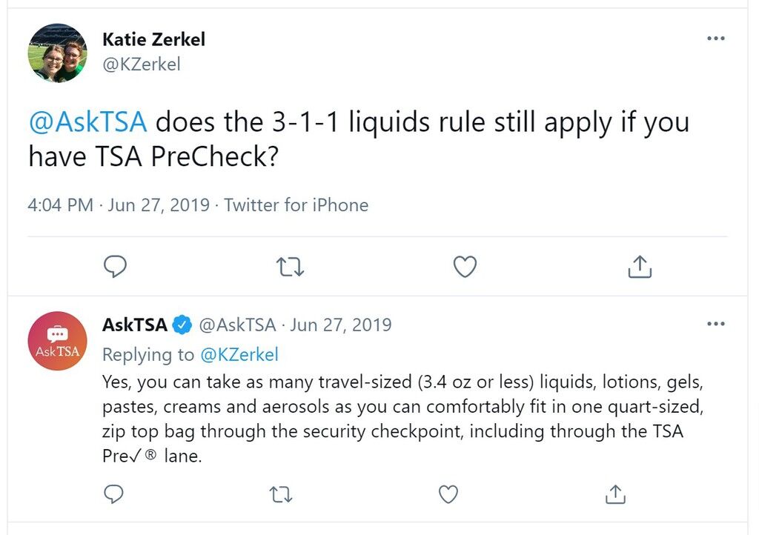
Task: Open the AskTSA account name in the reply
Action: tap(135, 325)
